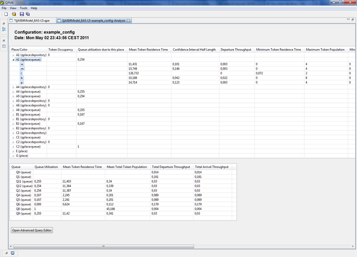Click the New file toolbar icon

pyautogui.click(x=6, y=14)
